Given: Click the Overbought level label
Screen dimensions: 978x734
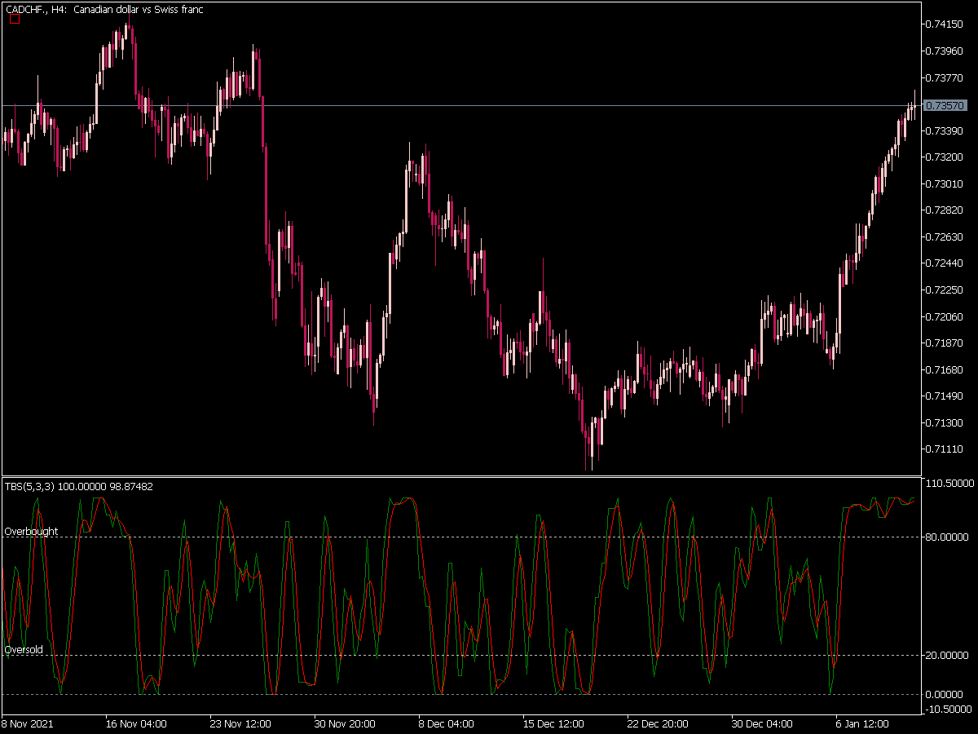Looking at the screenshot, I should (31, 531).
